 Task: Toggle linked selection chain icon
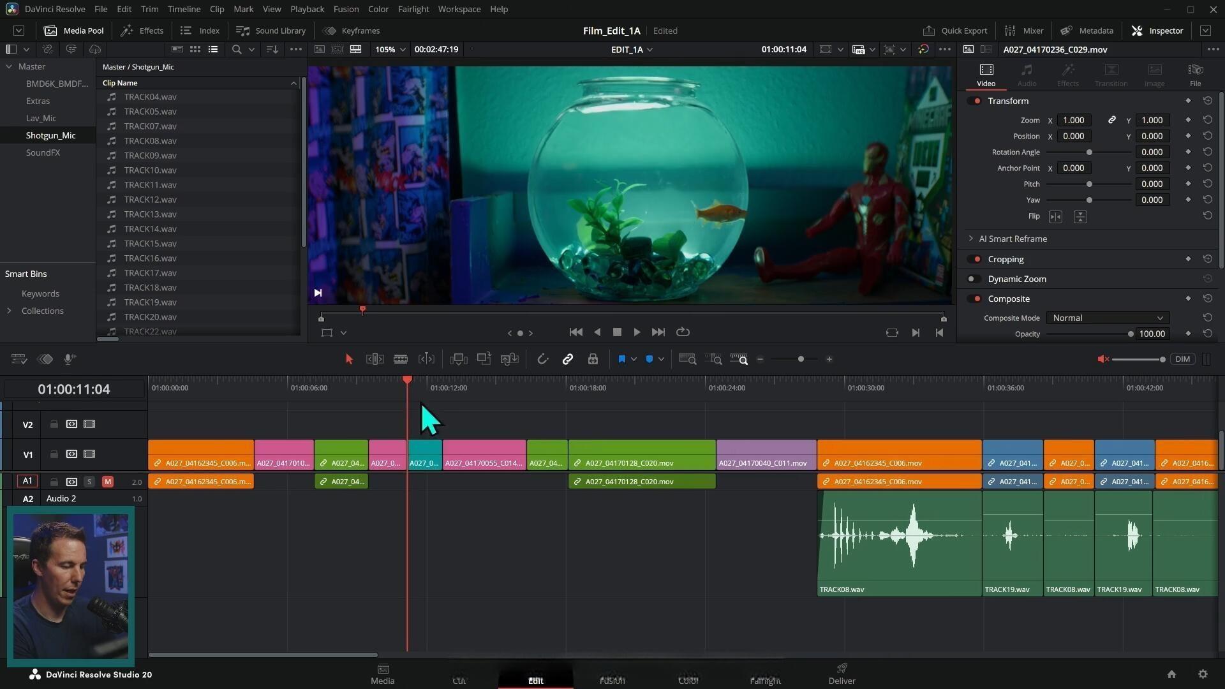[567, 359]
